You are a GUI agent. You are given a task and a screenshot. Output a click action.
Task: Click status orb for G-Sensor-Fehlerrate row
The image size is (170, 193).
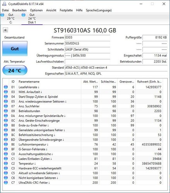[x=6, y=149]
